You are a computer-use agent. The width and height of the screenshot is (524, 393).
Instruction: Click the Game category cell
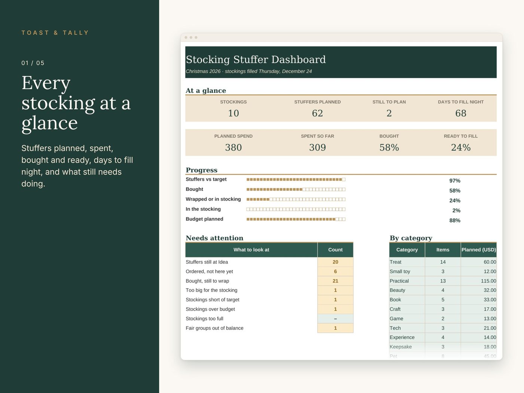407,319
